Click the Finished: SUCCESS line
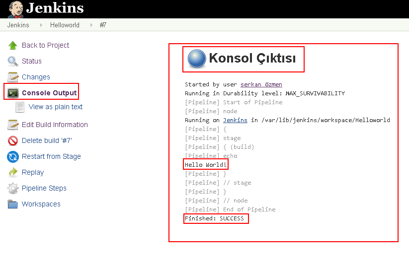The image size is (409, 269). 214,218
